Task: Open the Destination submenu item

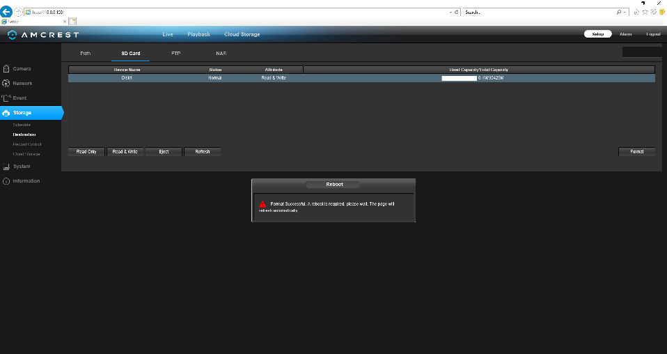Action: point(24,134)
